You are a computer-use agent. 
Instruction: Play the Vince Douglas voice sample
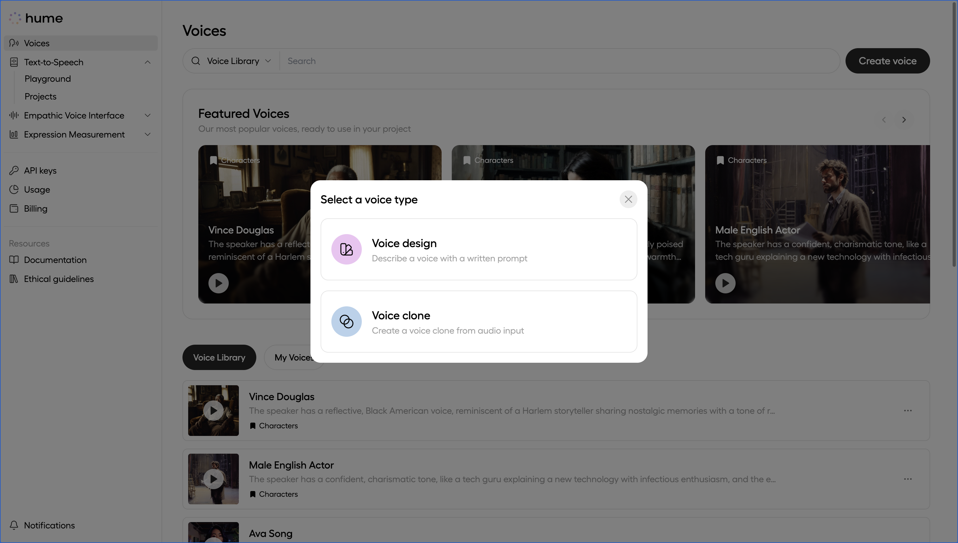pos(213,410)
